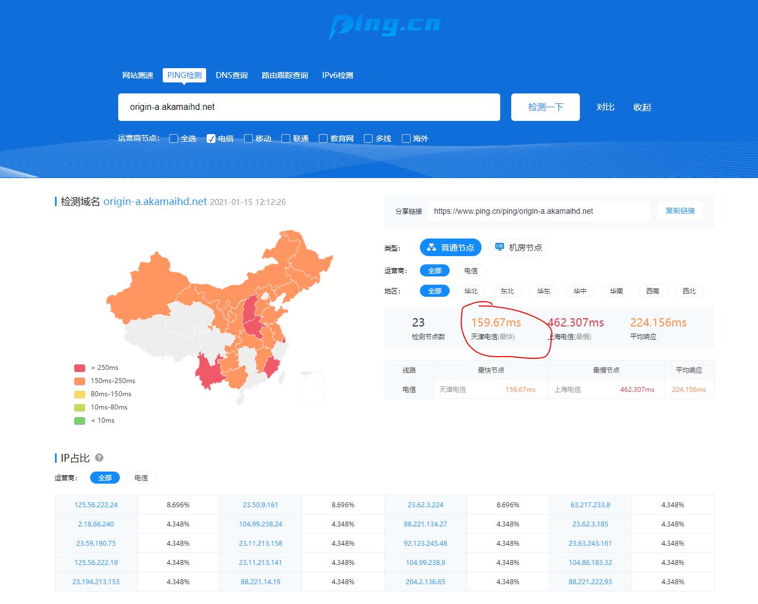Toggle the 教育网 node checkbox
This screenshot has height=604, width=758.
coord(323,138)
